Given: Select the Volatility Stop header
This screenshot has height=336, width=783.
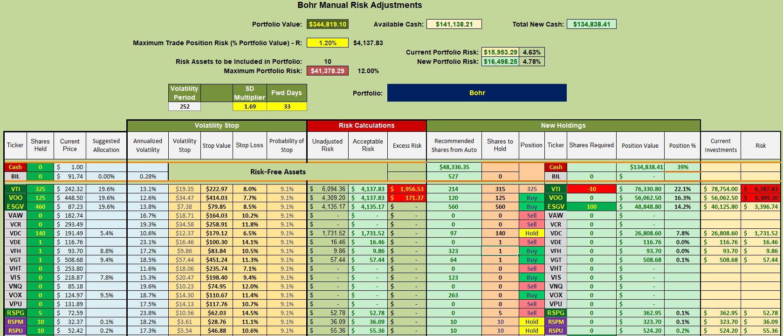Looking at the screenshot, I should tap(217, 125).
